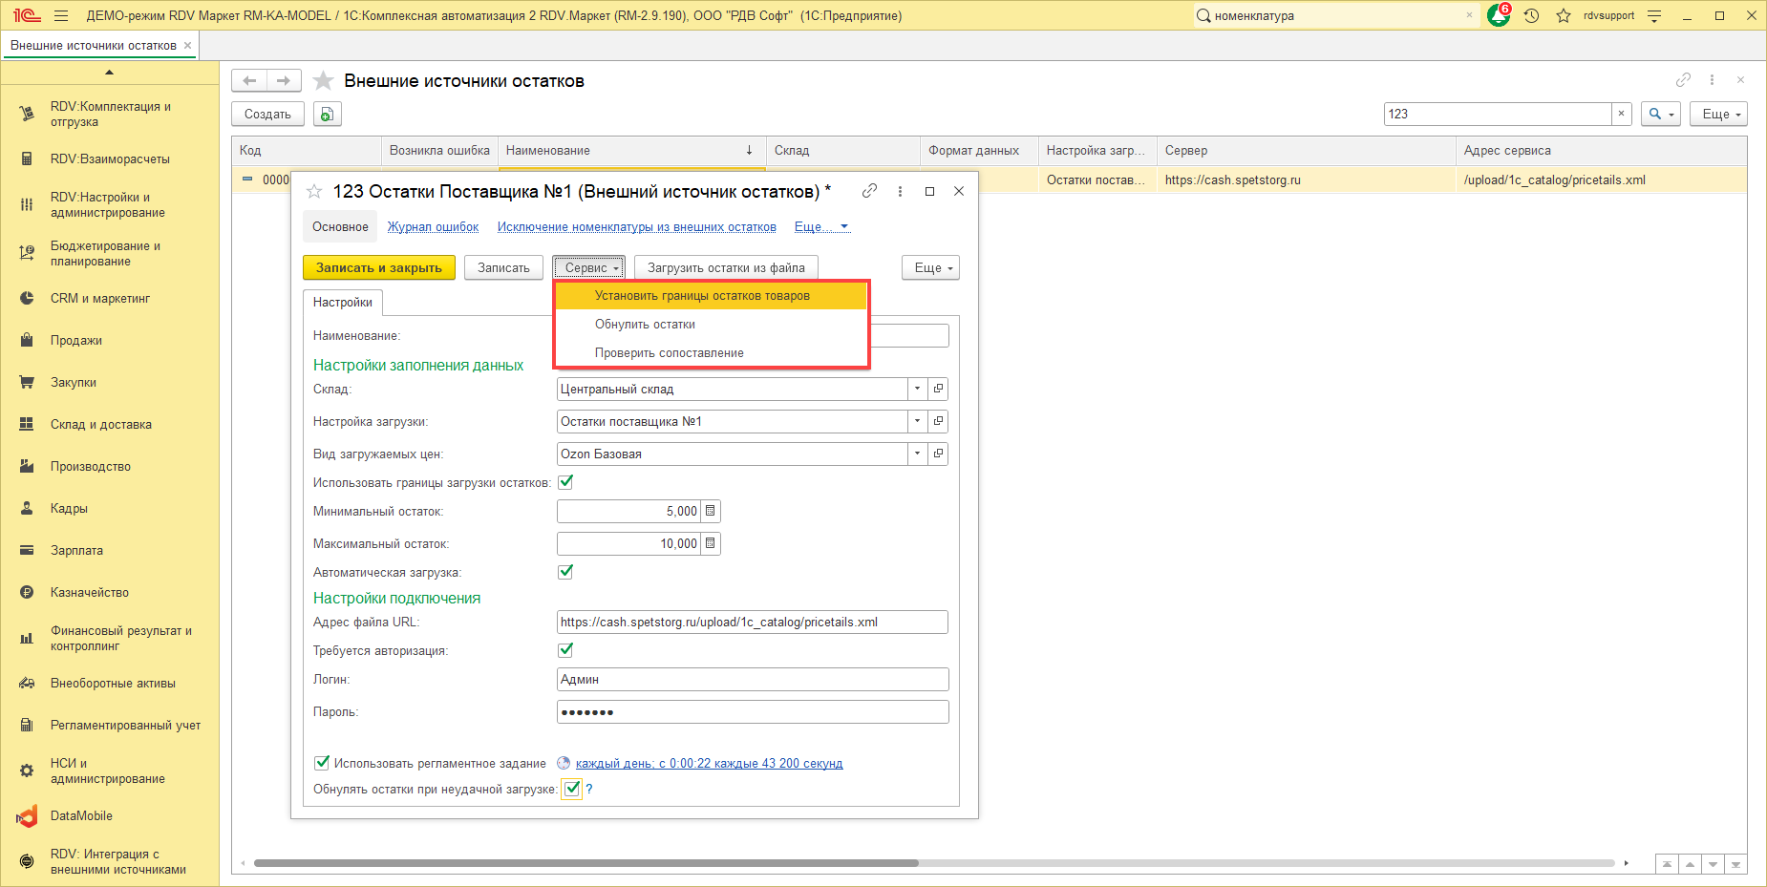The height and width of the screenshot is (887, 1767).
Task: Disable Требуется авторизация checkbox
Action: (x=565, y=650)
